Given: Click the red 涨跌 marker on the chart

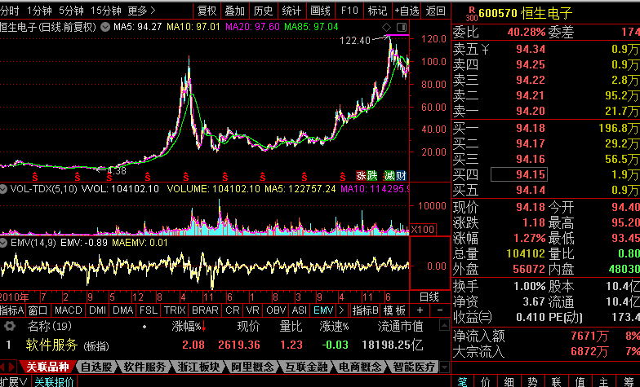Looking at the screenshot, I should point(367,175).
